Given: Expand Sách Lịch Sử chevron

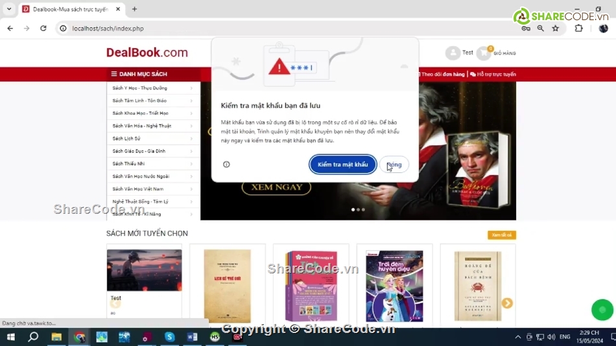Looking at the screenshot, I should pos(191,138).
